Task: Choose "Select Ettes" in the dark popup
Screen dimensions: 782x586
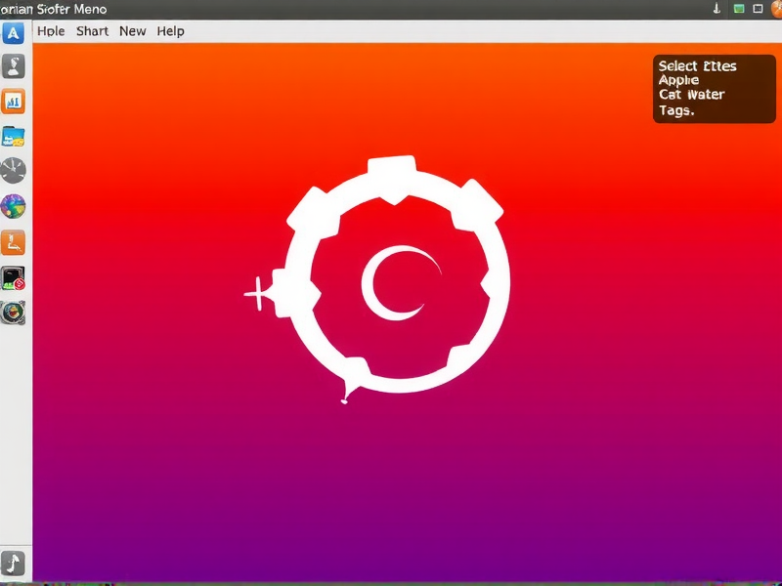Action: point(697,65)
